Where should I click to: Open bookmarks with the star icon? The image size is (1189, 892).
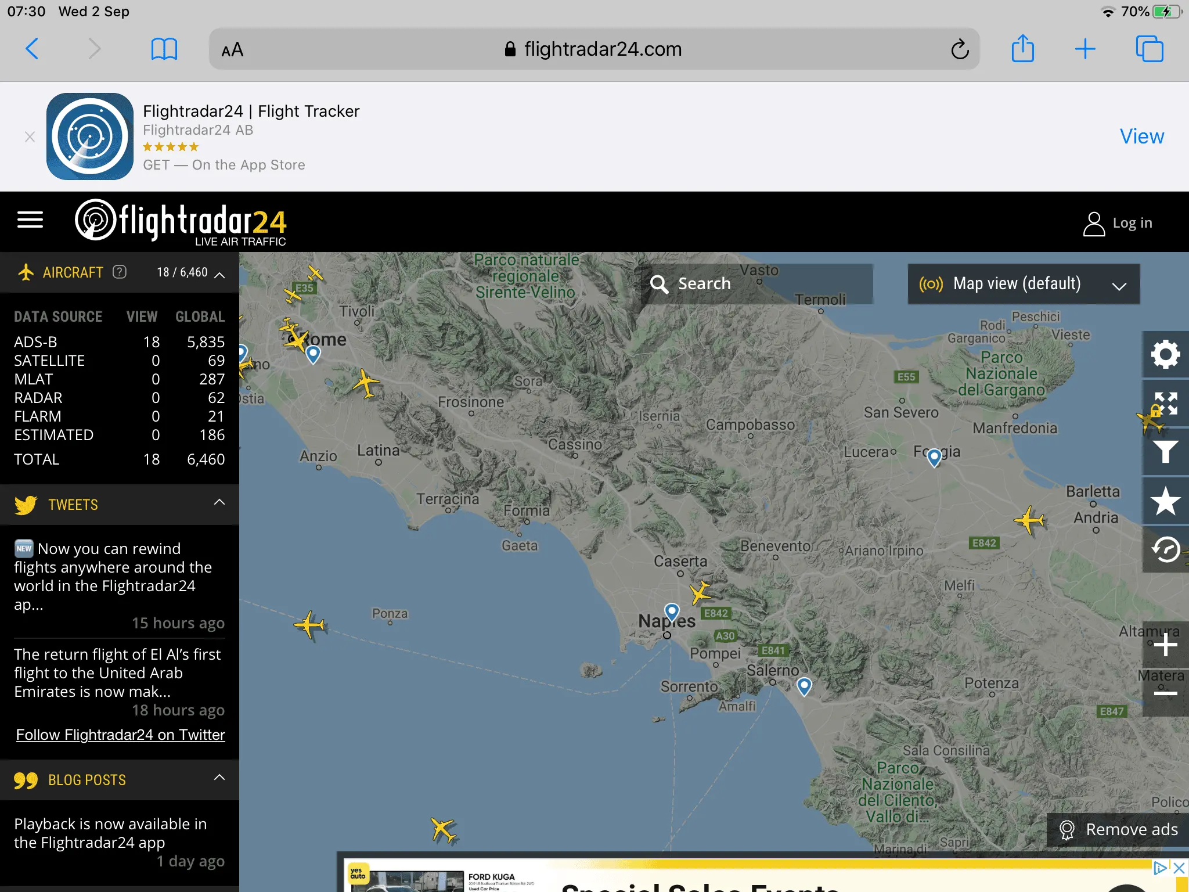pos(1165,501)
